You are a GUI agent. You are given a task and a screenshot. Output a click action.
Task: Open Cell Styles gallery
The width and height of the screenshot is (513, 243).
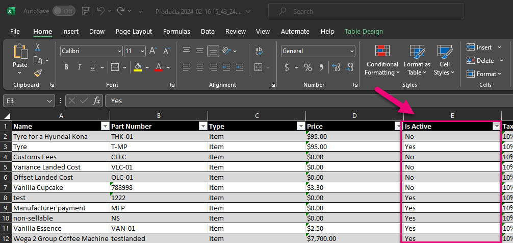[444, 60]
